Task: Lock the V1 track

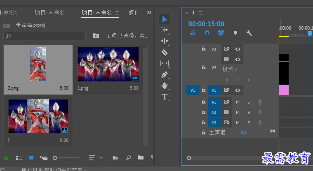Action: click(x=204, y=90)
